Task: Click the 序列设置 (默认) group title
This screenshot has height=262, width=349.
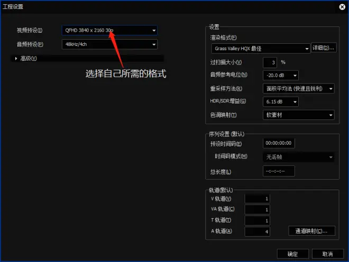Action: 226,134
